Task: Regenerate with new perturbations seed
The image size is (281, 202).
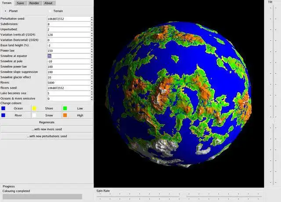Action: 47,136
